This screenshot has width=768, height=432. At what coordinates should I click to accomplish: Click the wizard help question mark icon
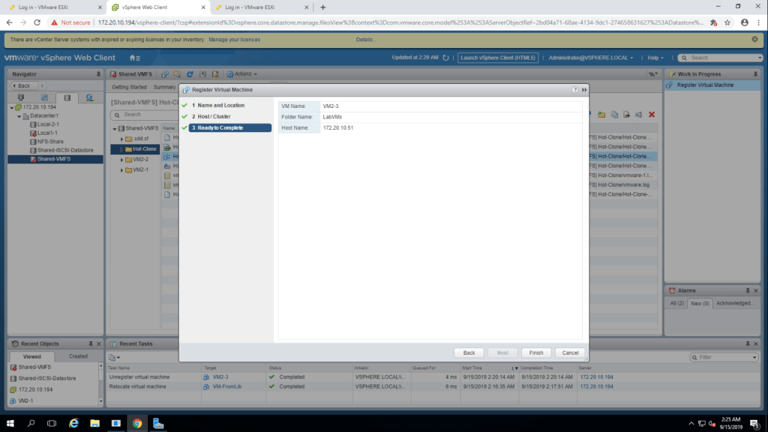575,89
